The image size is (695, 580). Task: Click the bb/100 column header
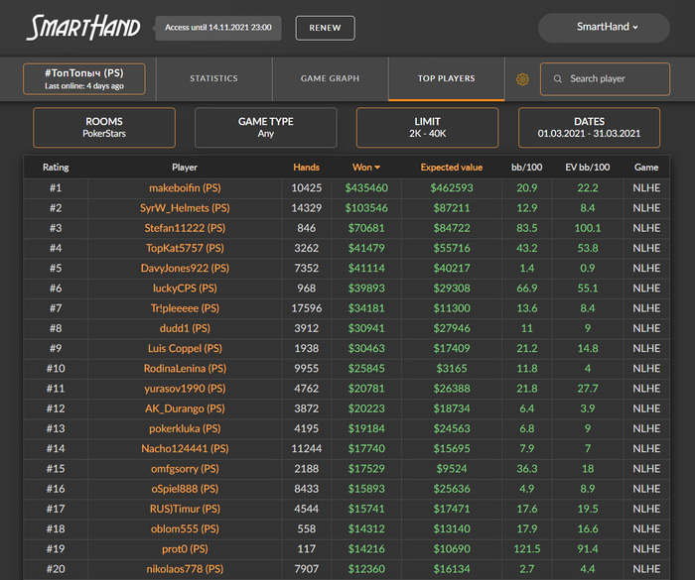click(x=526, y=168)
